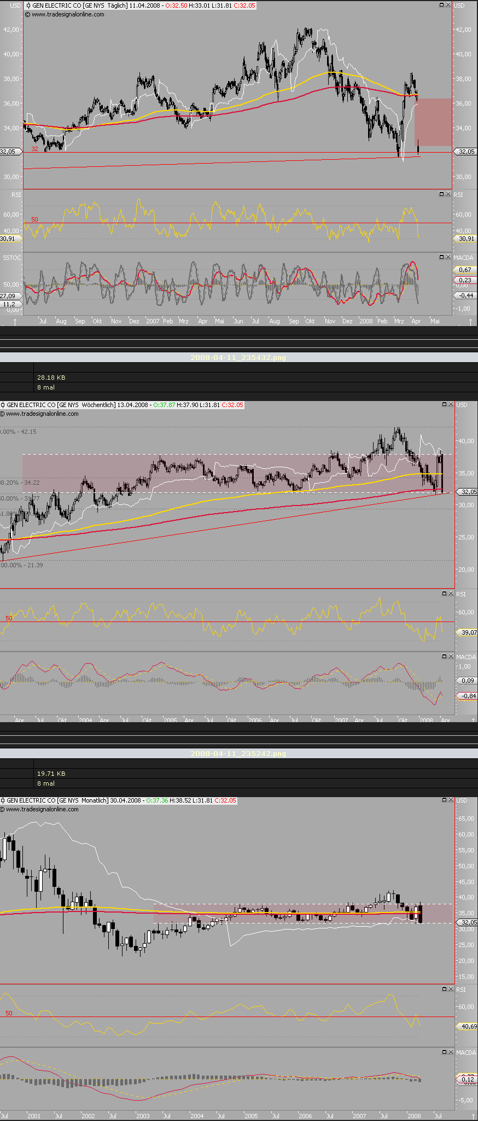Close the daily SSTOC/MACDA pane

click(x=448, y=257)
